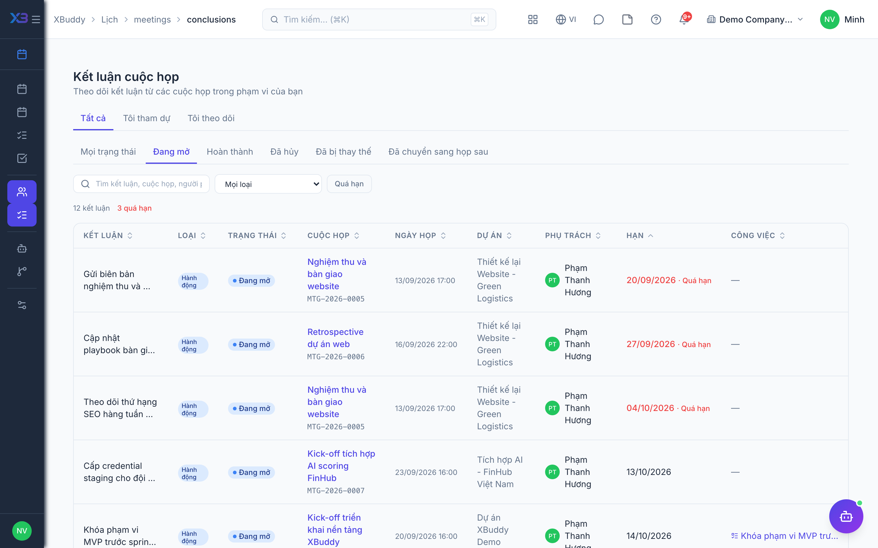Sort by the KẾT LUẬN column
Viewport: 878px width, 548px height.
(108, 236)
